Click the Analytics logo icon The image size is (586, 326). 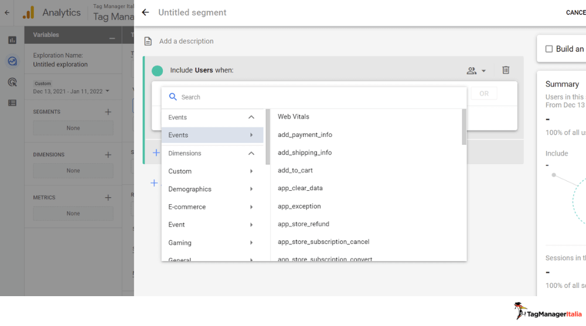pyautogui.click(x=28, y=12)
